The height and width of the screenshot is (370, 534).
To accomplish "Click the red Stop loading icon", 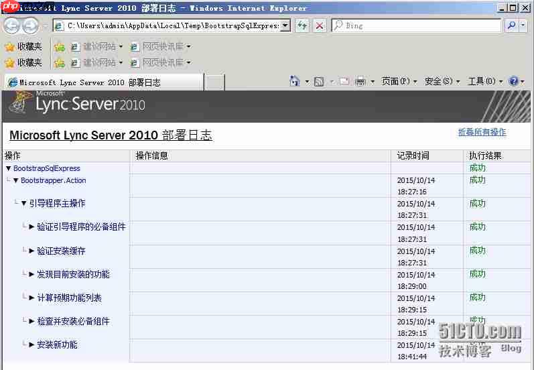I will point(320,25).
